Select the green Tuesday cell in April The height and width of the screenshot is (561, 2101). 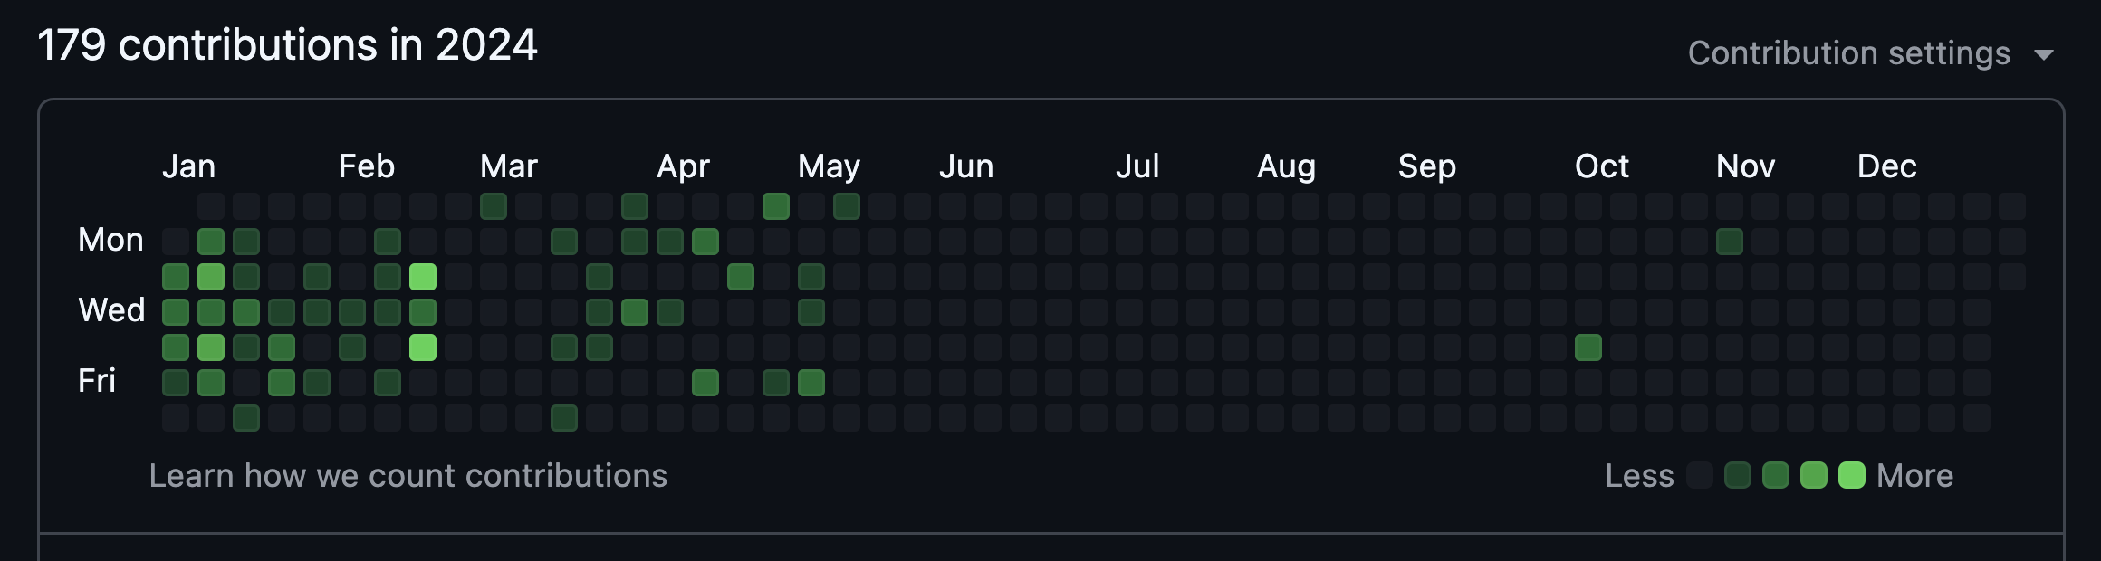pos(740,277)
